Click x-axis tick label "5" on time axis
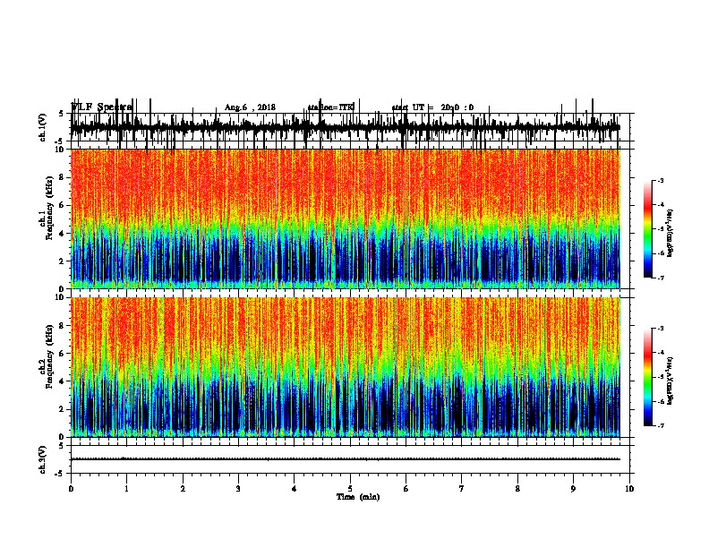 click(x=350, y=489)
